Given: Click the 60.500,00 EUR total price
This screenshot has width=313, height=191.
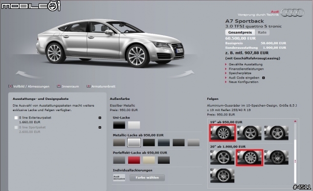Looking at the screenshot, I should (240, 38).
